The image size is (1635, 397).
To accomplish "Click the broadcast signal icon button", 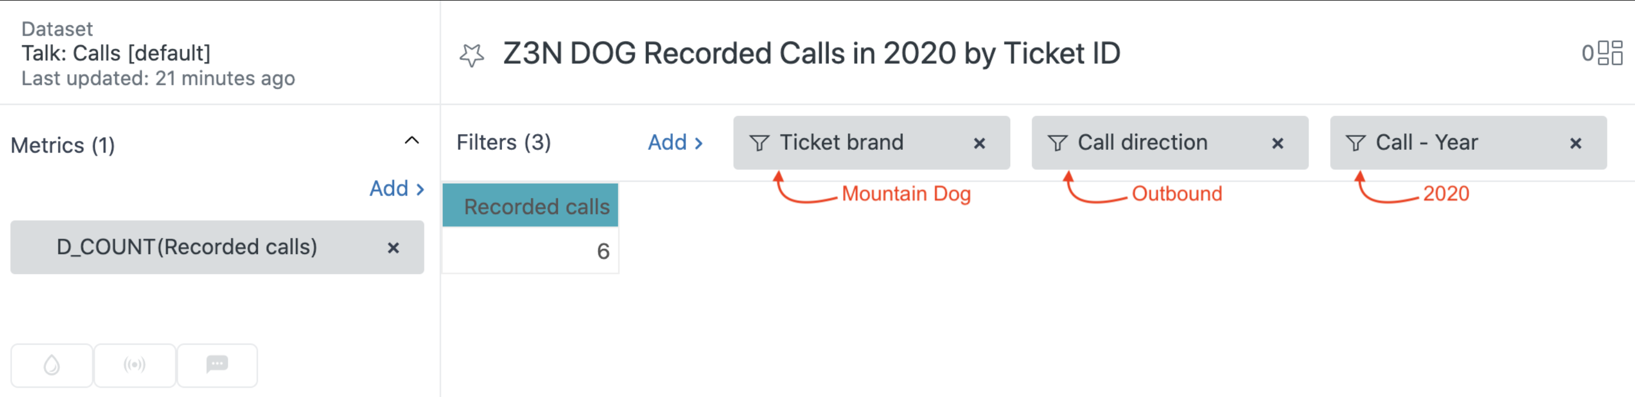I will pyautogui.click(x=135, y=365).
